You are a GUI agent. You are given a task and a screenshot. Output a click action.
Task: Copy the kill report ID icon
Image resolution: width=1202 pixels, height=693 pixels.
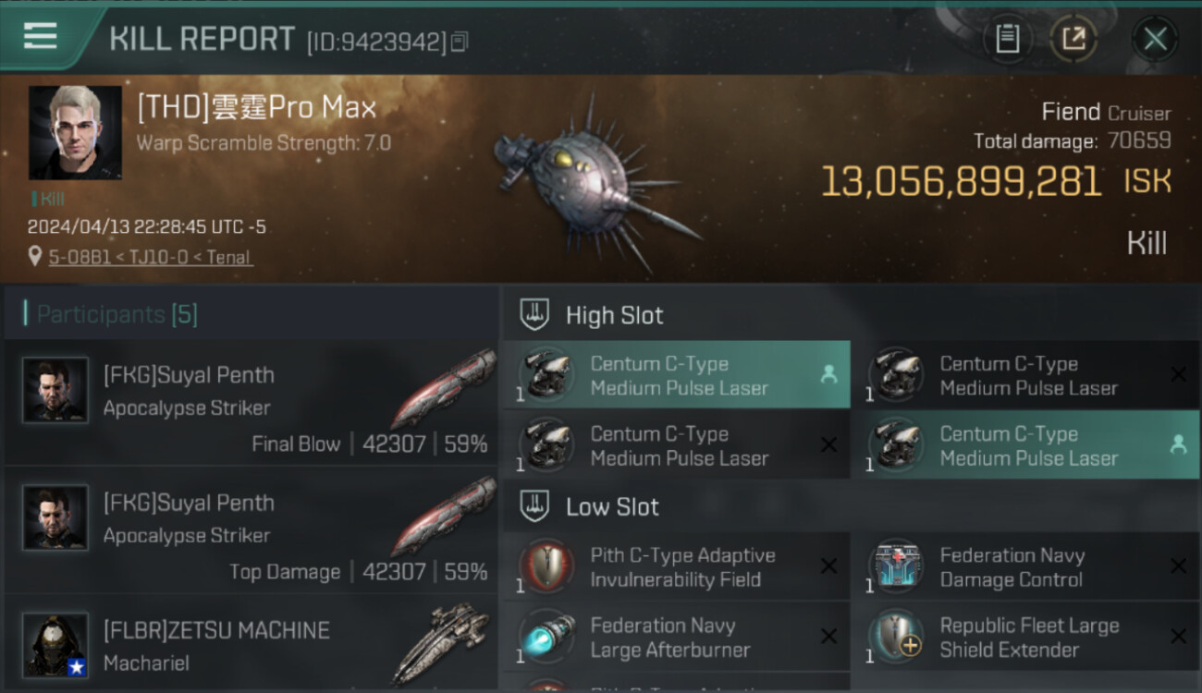coord(460,42)
